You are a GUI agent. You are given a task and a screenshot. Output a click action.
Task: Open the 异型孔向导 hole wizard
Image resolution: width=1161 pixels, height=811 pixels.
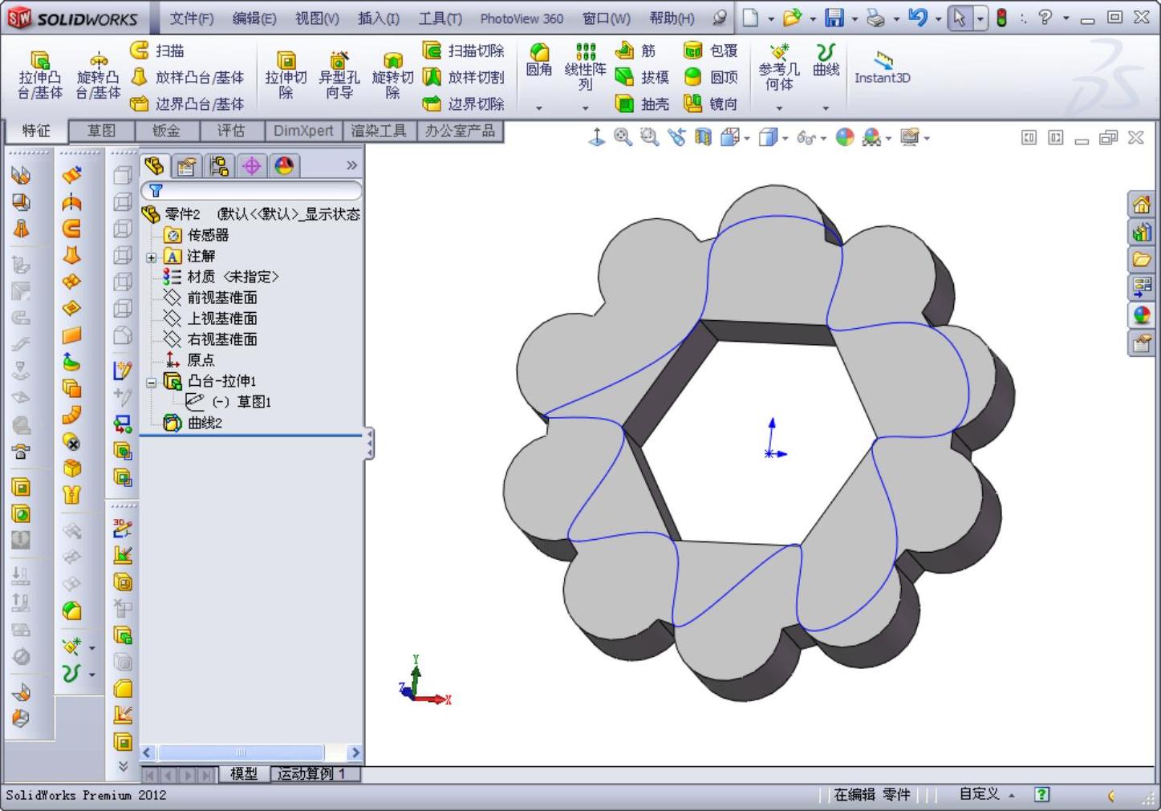(x=339, y=75)
